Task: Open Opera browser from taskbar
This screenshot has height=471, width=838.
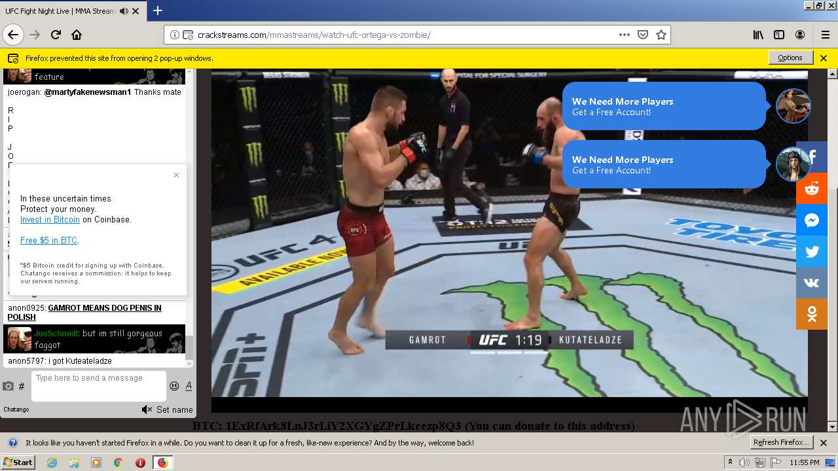Action: pos(140,462)
